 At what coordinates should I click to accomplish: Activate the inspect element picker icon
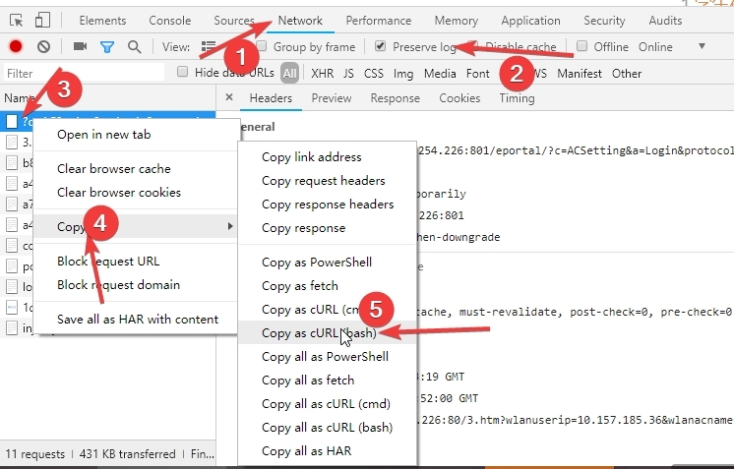pos(17,20)
